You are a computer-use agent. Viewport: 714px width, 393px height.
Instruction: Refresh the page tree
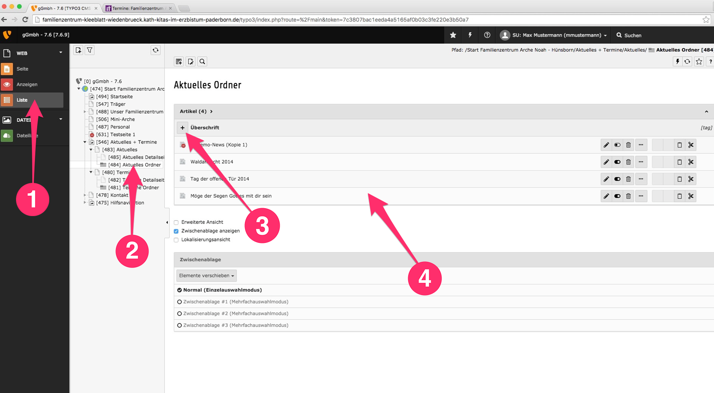(x=155, y=50)
